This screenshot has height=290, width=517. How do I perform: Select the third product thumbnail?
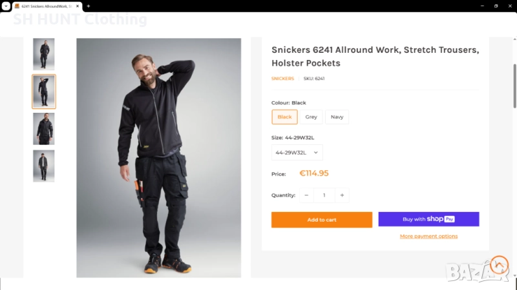point(44,129)
